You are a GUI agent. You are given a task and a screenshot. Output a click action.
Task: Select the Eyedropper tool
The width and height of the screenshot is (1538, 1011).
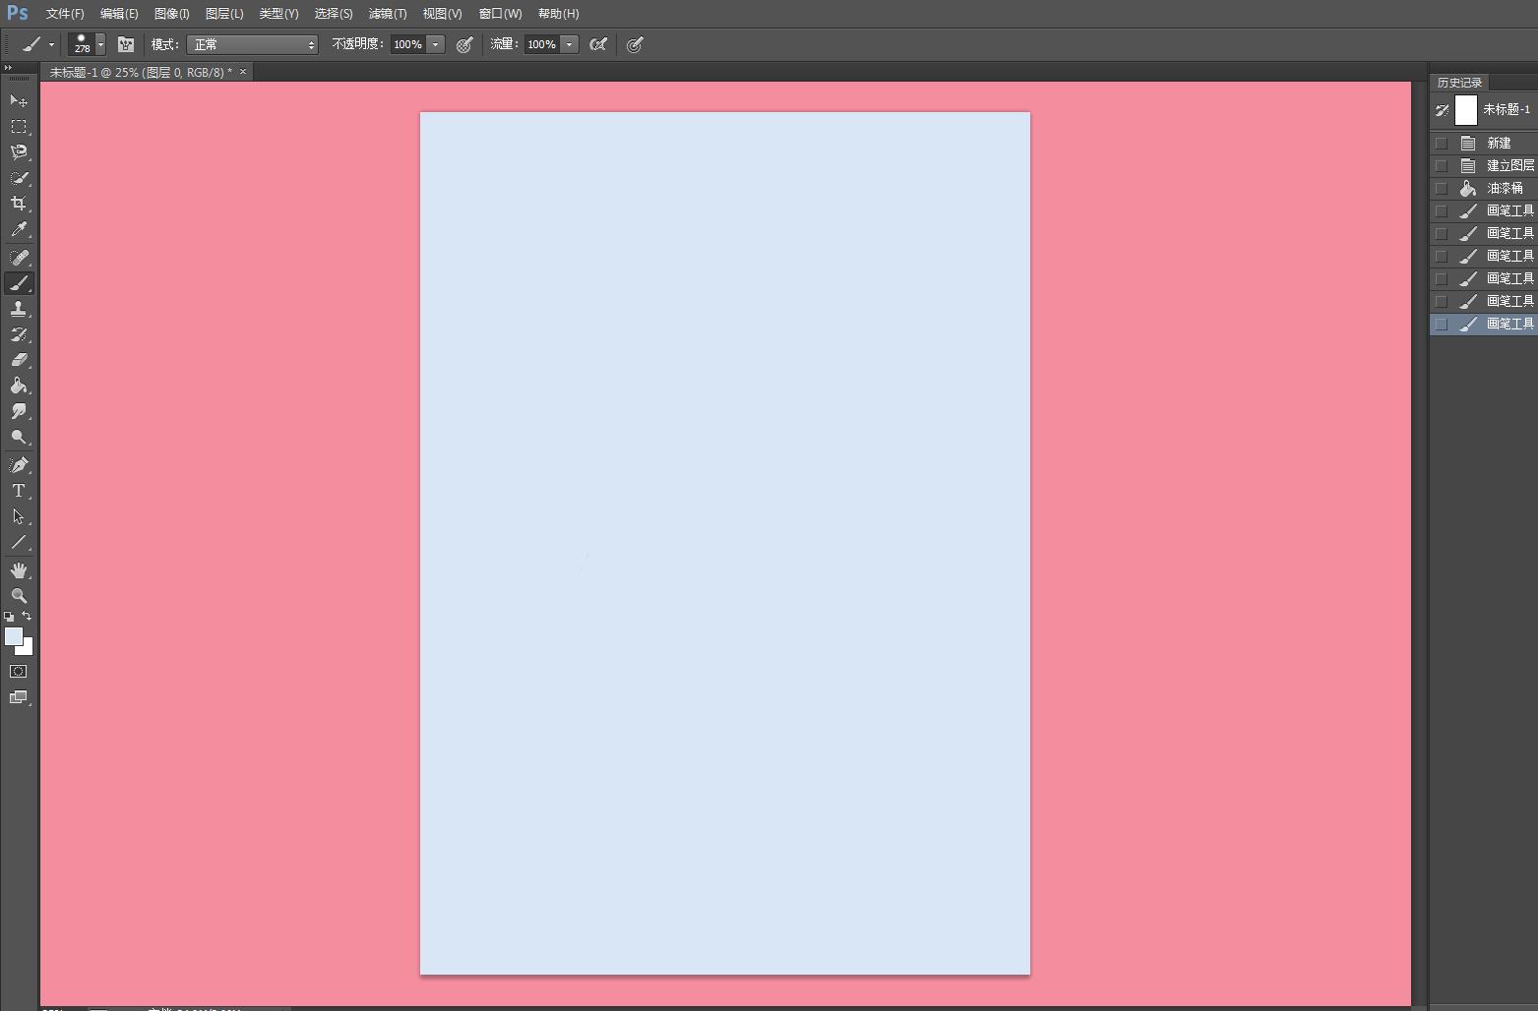(19, 230)
